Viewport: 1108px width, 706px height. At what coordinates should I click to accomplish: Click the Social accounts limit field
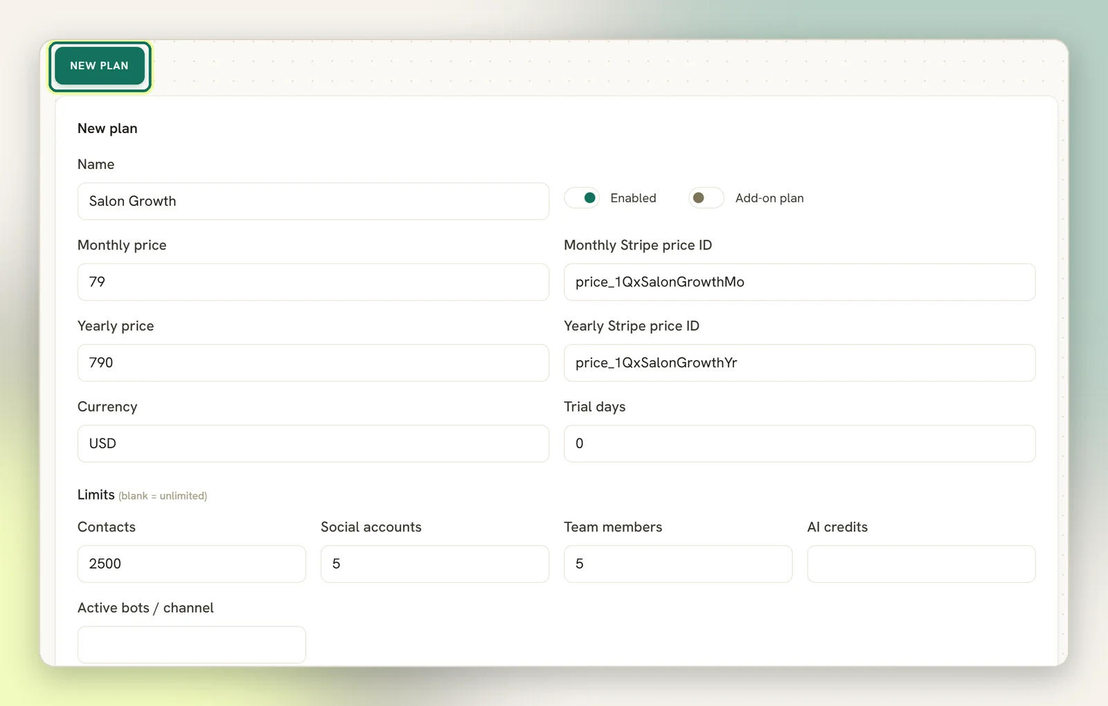pos(435,564)
